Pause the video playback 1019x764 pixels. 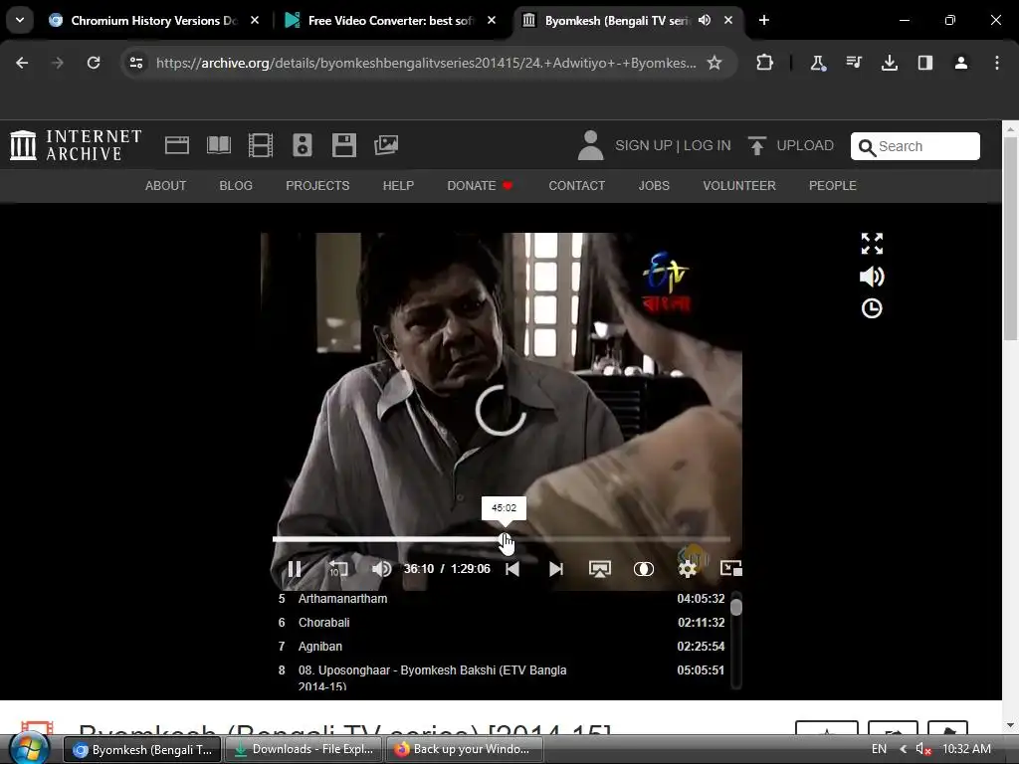point(295,569)
